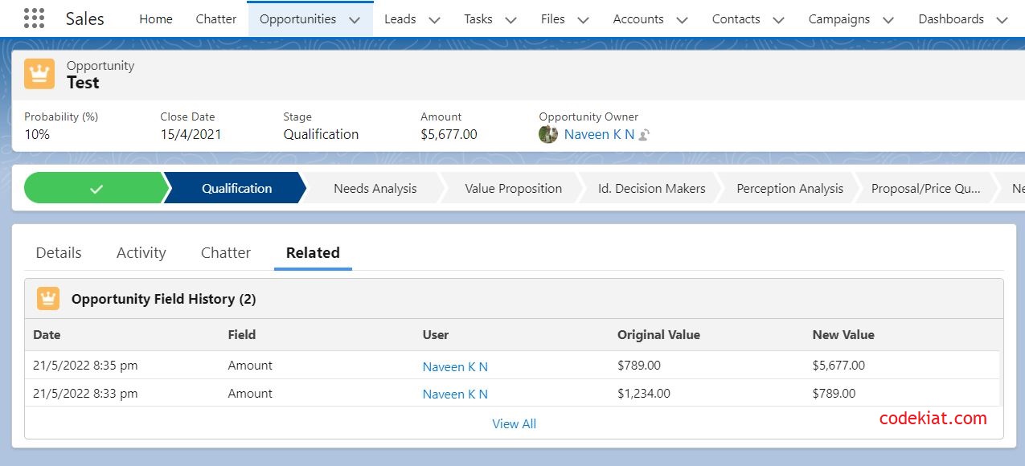
Task: Click the completed green checkmark stage
Action: click(96, 189)
